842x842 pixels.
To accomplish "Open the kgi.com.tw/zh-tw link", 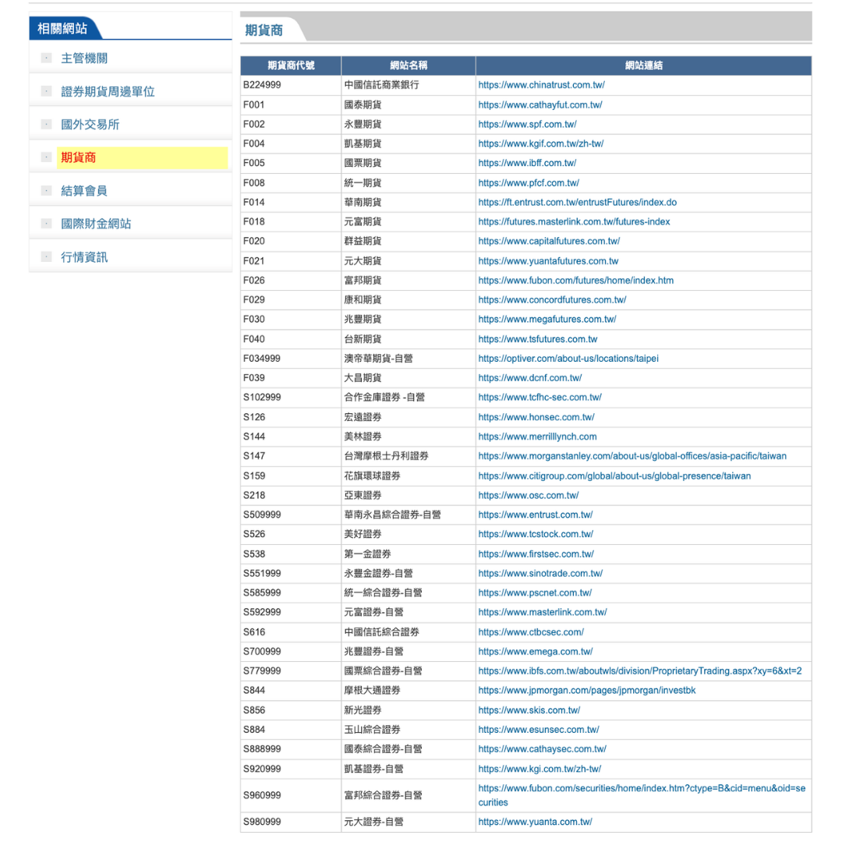I will coord(540,769).
